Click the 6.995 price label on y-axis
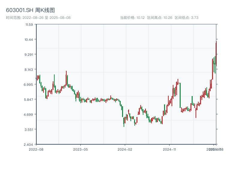 tap(29, 85)
